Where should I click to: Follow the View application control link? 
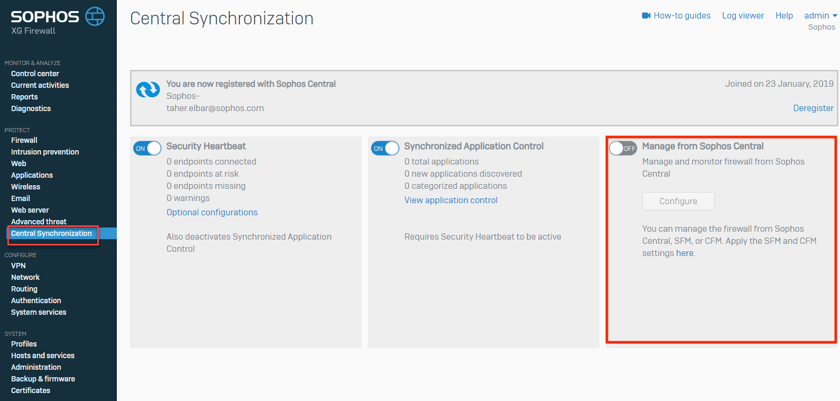click(x=451, y=200)
